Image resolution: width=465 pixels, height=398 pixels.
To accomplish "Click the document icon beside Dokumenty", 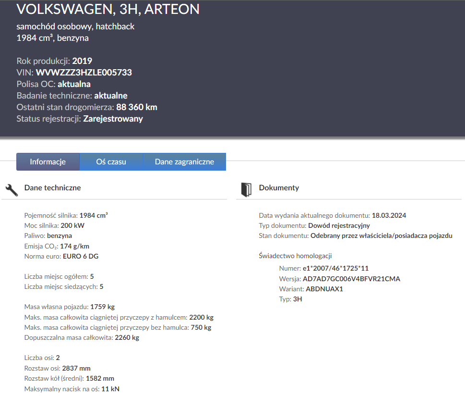I will (246, 189).
